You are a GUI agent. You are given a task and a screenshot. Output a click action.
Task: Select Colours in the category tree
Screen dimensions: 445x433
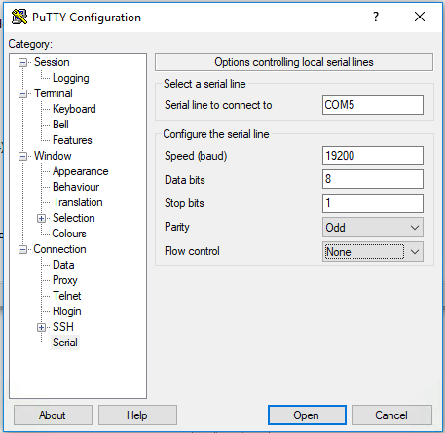click(69, 234)
